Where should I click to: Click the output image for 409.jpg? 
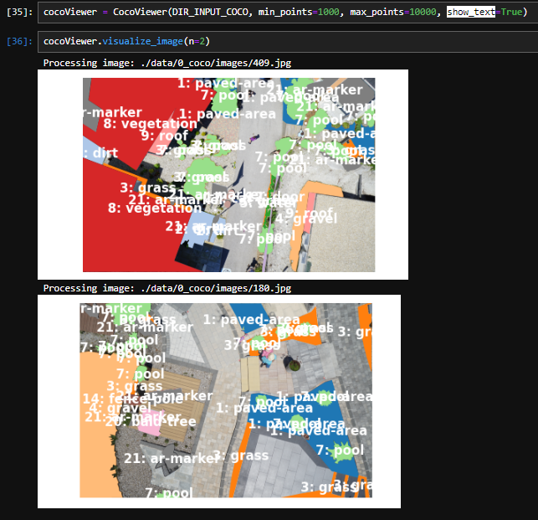(223, 174)
